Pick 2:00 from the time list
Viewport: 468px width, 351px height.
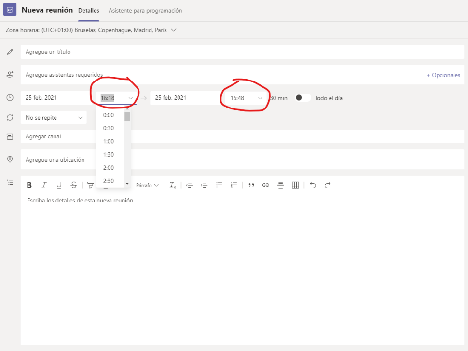click(110, 168)
